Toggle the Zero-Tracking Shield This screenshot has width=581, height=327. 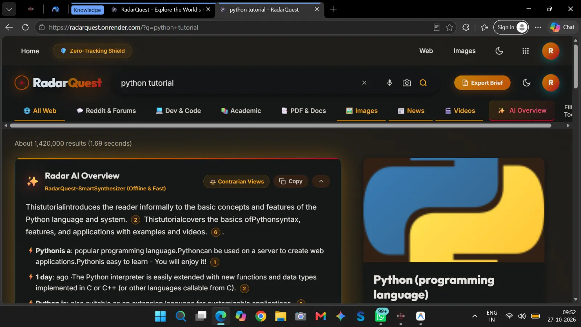pos(92,51)
